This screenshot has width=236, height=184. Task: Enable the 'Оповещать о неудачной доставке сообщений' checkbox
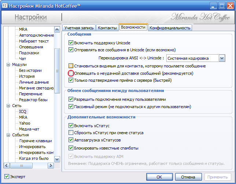point(71,73)
